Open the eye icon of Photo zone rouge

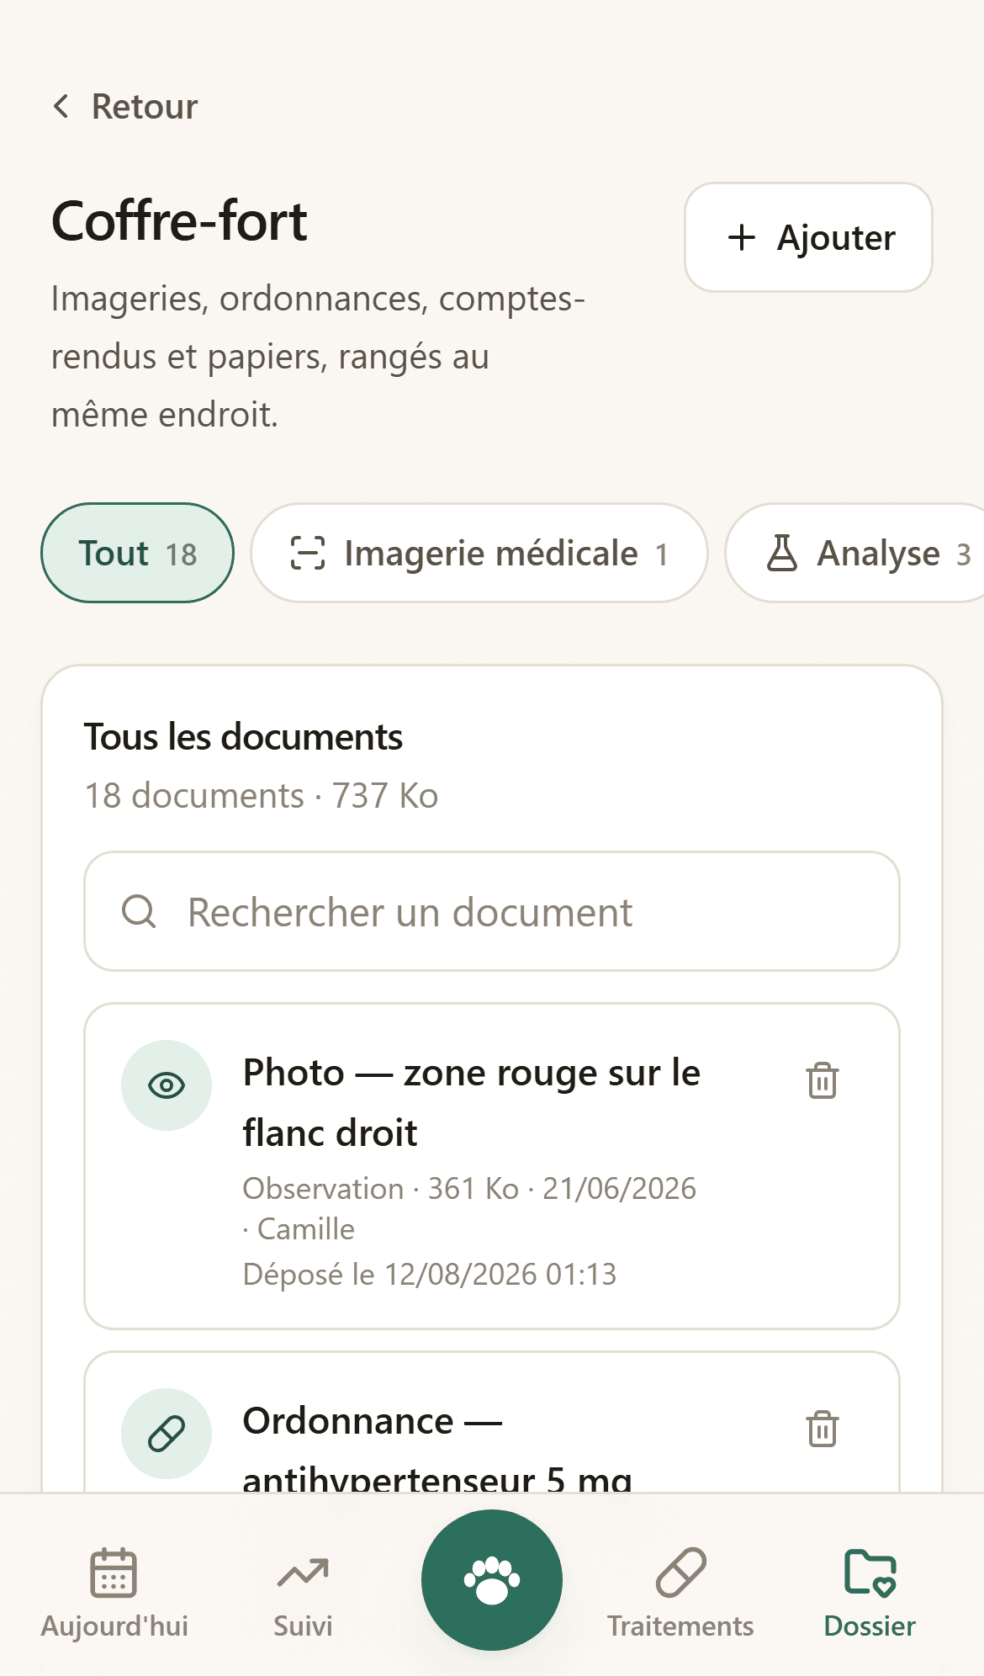[x=167, y=1085]
